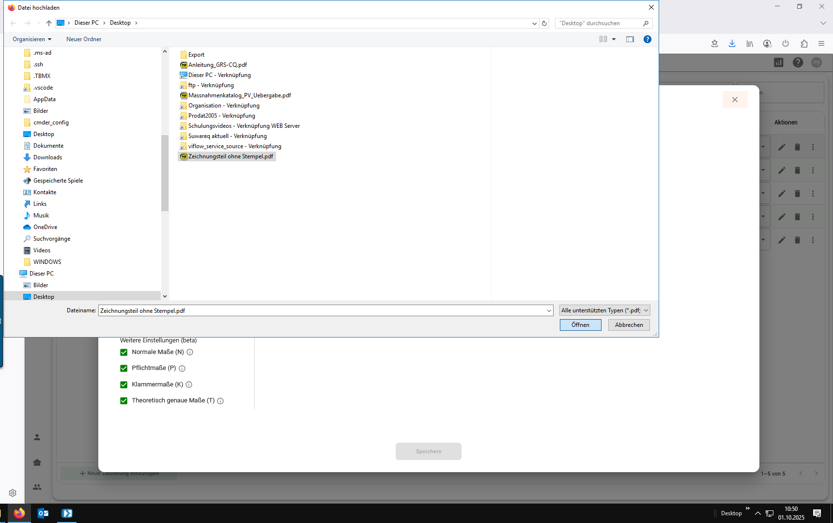Toggle the preview pane icon
This screenshot has width=833, height=523.
click(x=630, y=39)
